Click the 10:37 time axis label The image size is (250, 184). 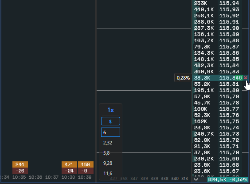[x=52, y=177]
